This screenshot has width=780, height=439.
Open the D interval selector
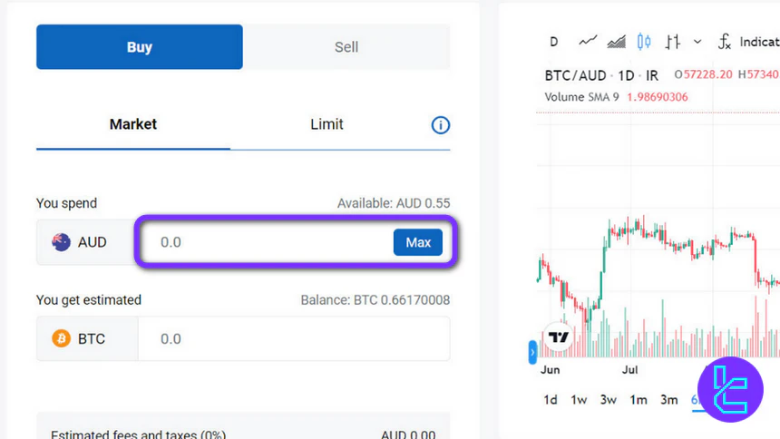[x=554, y=41]
